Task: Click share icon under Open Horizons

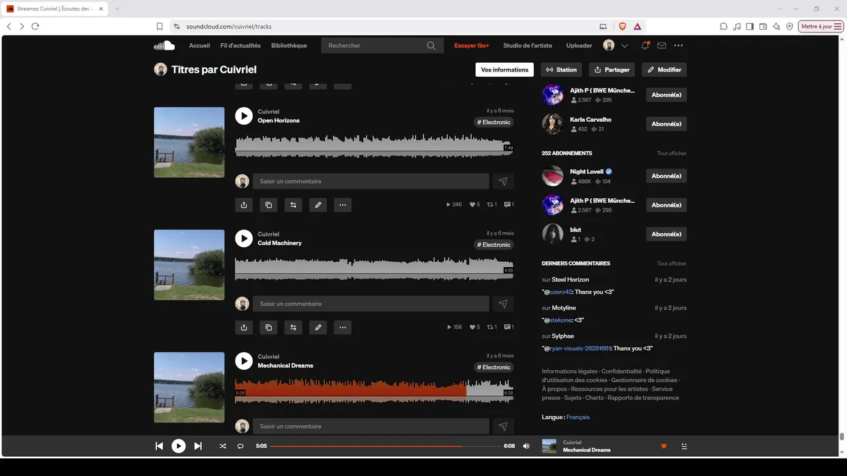Action: click(x=244, y=205)
